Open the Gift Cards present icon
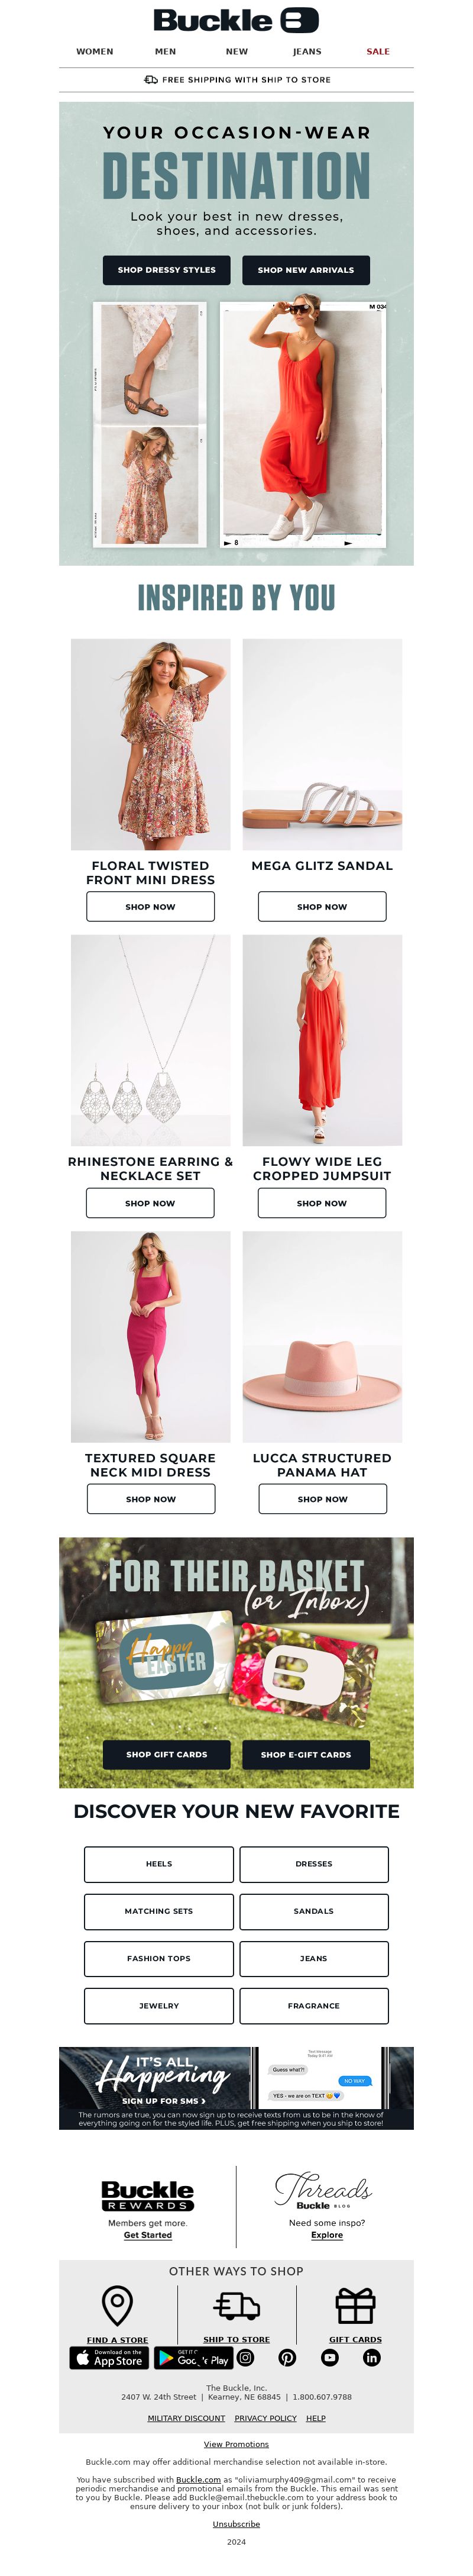The height and width of the screenshot is (2576, 473). click(x=355, y=2305)
